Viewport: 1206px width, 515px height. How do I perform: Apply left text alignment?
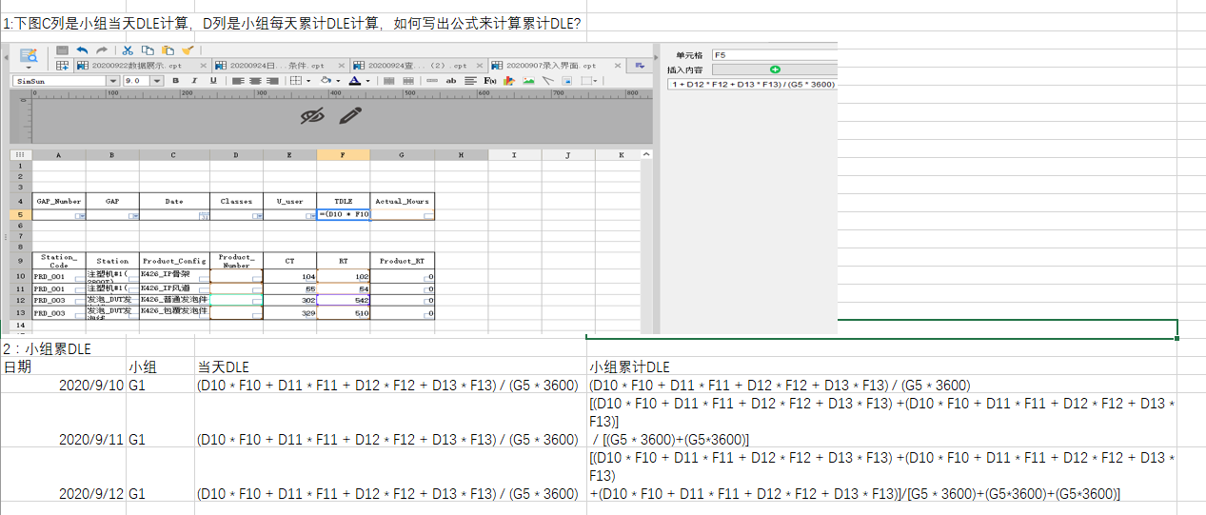(x=237, y=81)
